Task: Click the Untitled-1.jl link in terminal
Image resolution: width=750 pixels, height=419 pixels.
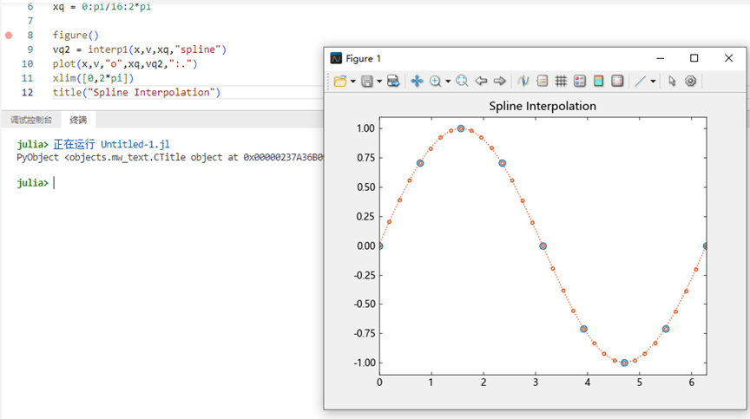Action: 135,144
